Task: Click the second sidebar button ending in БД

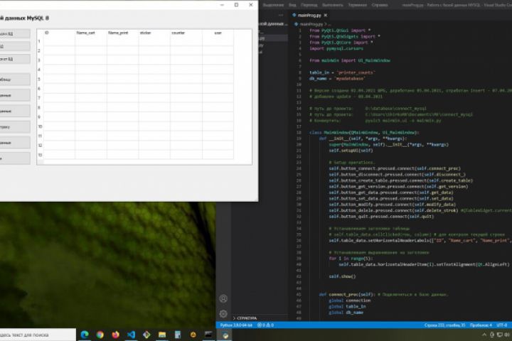Action: tap(15, 46)
